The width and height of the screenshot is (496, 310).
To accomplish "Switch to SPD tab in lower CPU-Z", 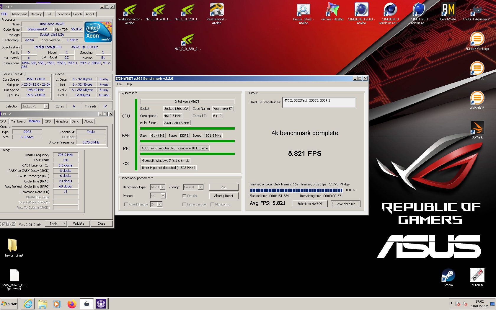I will click(x=48, y=121).
